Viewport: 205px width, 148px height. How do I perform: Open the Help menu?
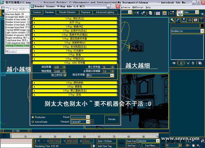[148, 7]
